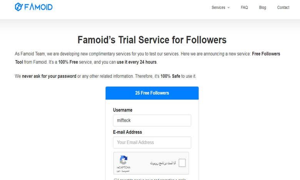300x180 pixels.
Task: Expand the Services dropdown chevron
Action: coord(228,8)
